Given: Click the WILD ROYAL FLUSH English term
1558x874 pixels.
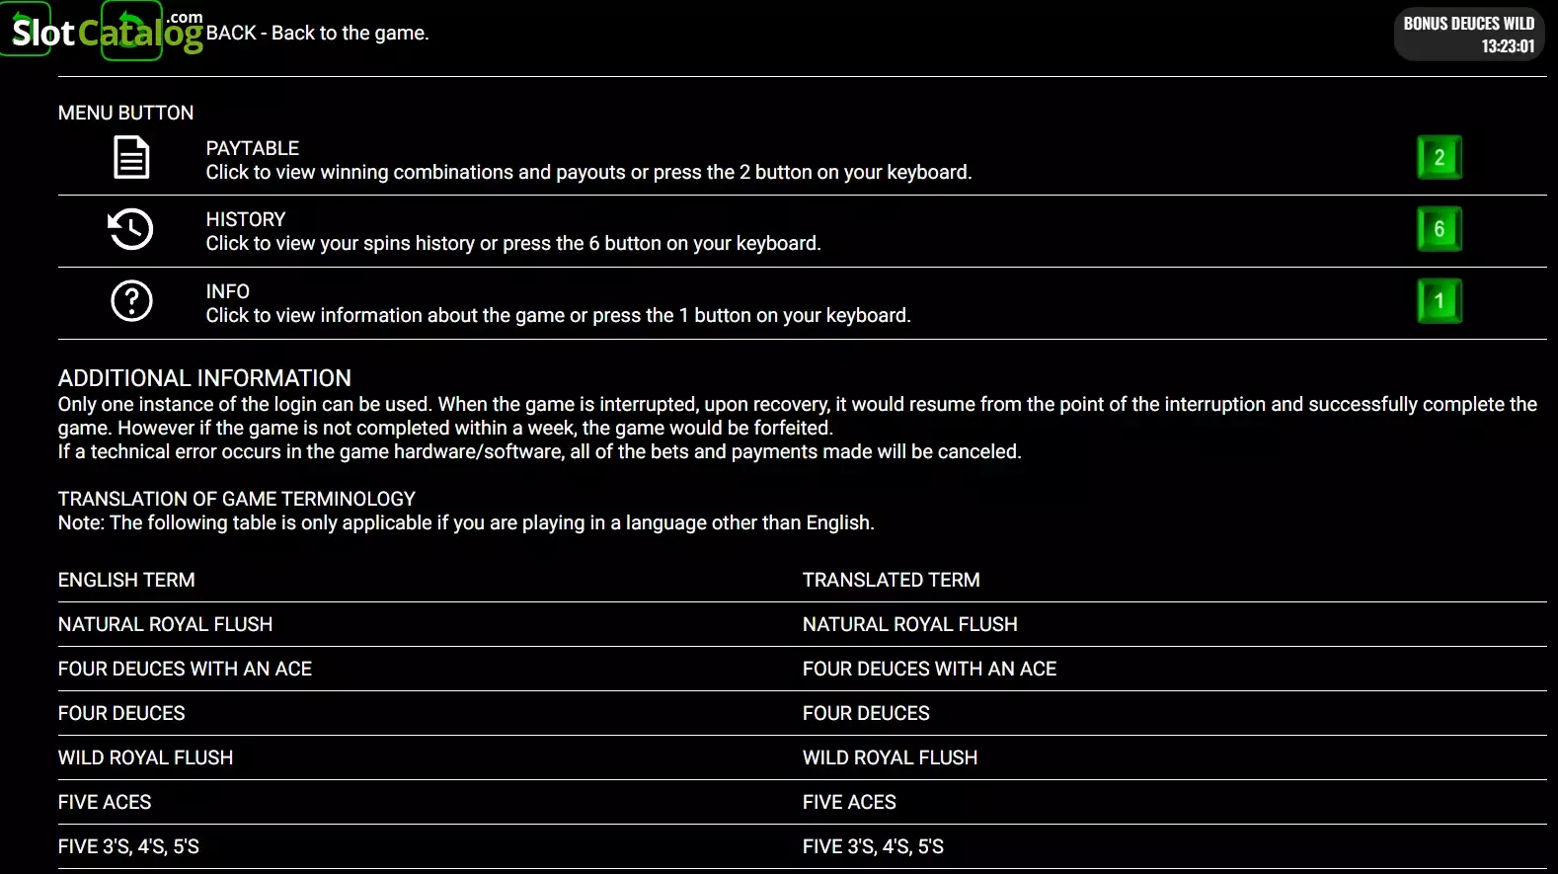Looking at the screenshot, I should pos(145,757).
